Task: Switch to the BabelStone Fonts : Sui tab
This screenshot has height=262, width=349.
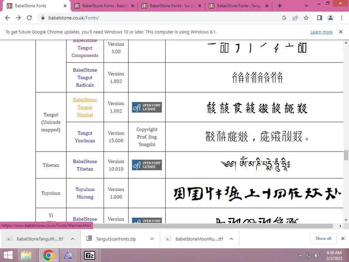Action: (x=172, y=6)
